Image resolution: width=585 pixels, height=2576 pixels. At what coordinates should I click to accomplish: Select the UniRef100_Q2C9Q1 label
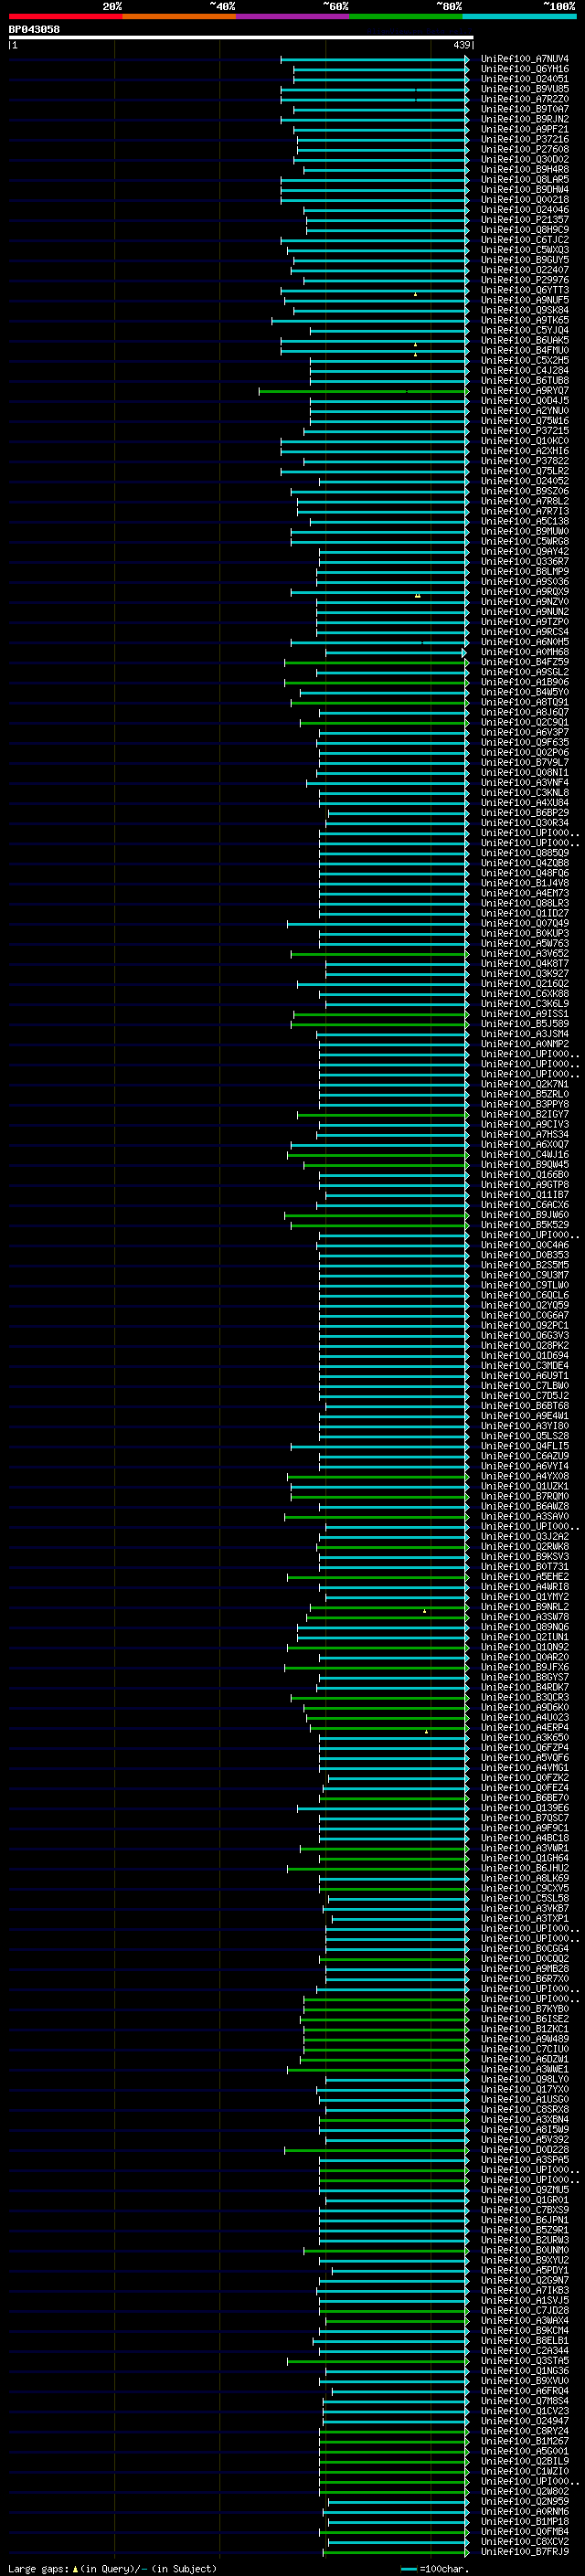coord(525,722)
